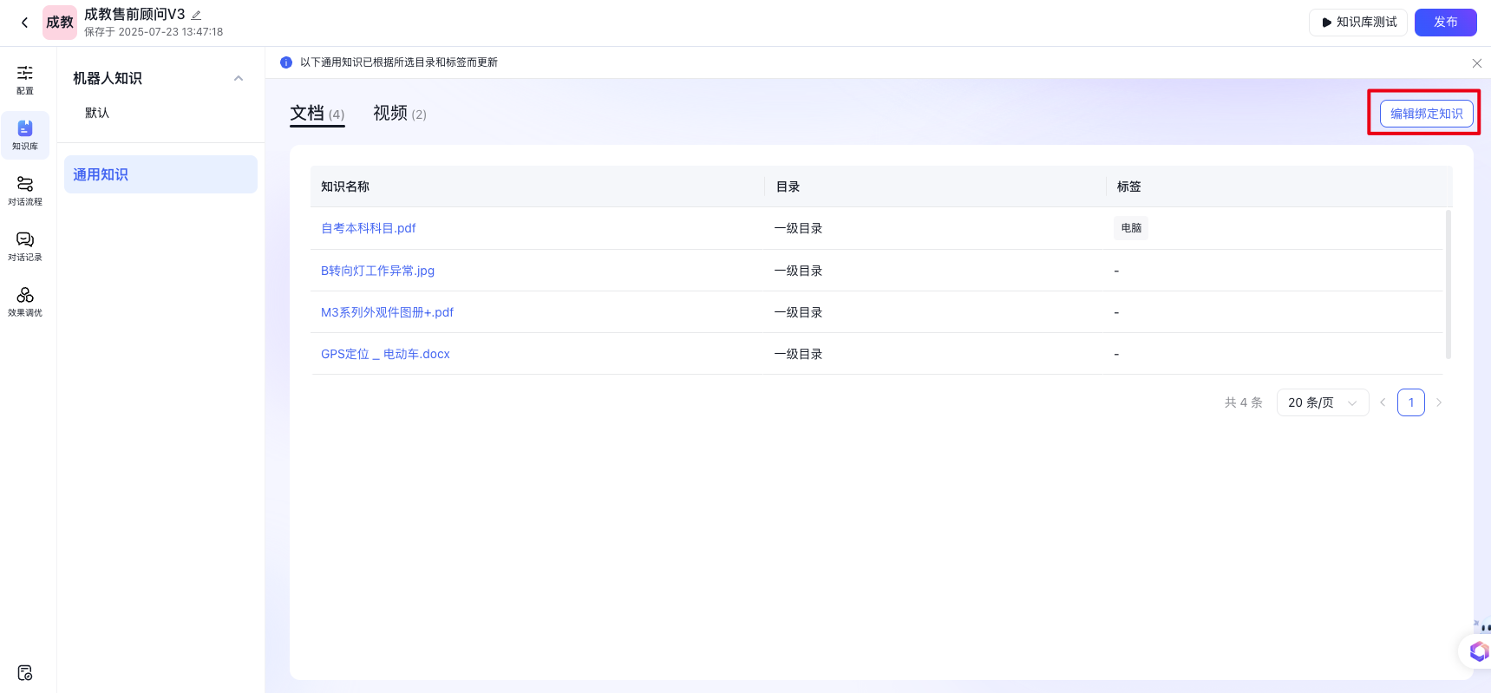Open the floating assistant icon at bottom right

point(1477,651)
